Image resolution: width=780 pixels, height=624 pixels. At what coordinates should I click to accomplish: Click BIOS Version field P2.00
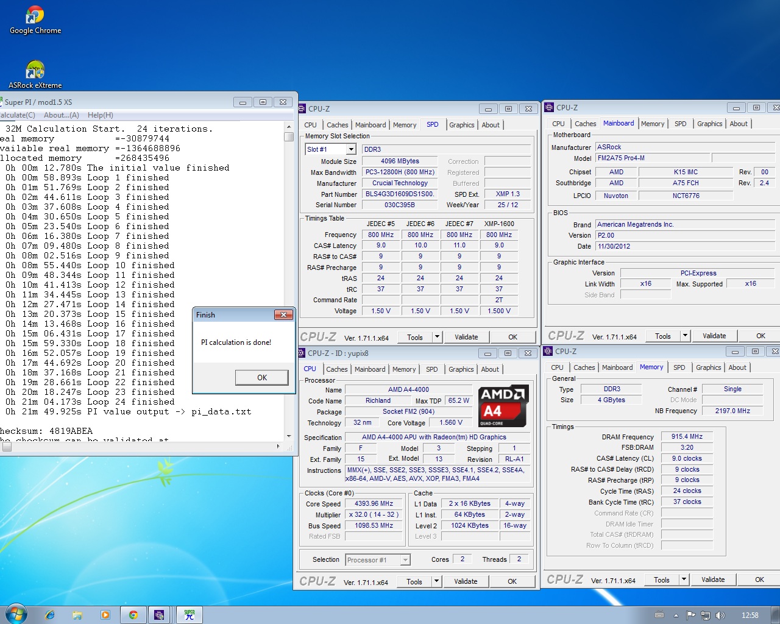[686, 235]
